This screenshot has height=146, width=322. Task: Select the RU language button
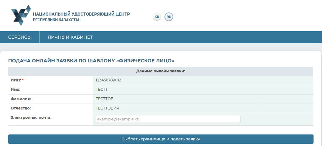coord(169,17)
